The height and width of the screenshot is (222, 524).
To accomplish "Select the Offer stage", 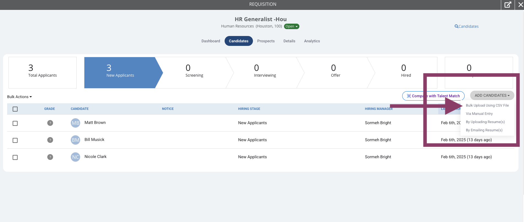I will (x=336, y=73).
